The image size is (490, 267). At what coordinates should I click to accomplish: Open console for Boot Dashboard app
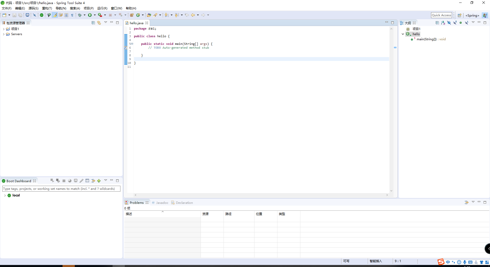point(76,181)
